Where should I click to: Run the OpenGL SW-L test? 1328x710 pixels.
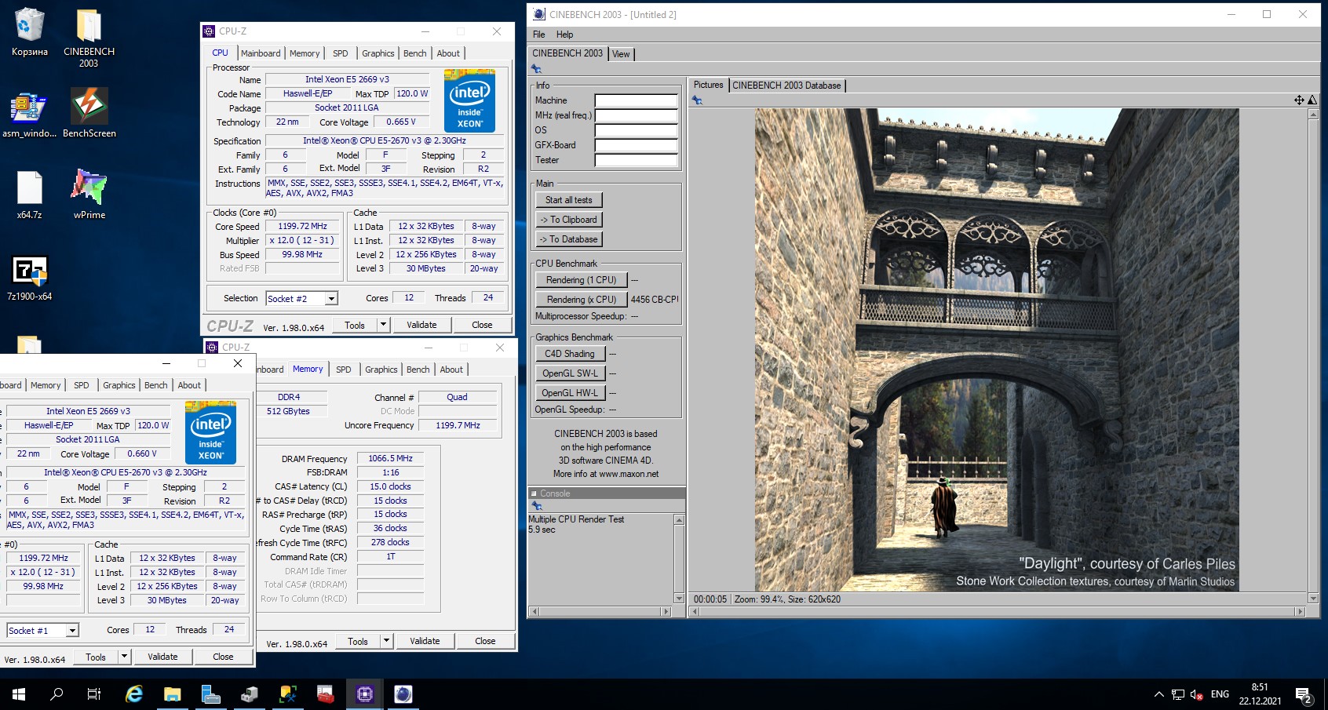coord(570,373)
